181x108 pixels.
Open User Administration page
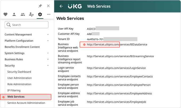[19, 78]
